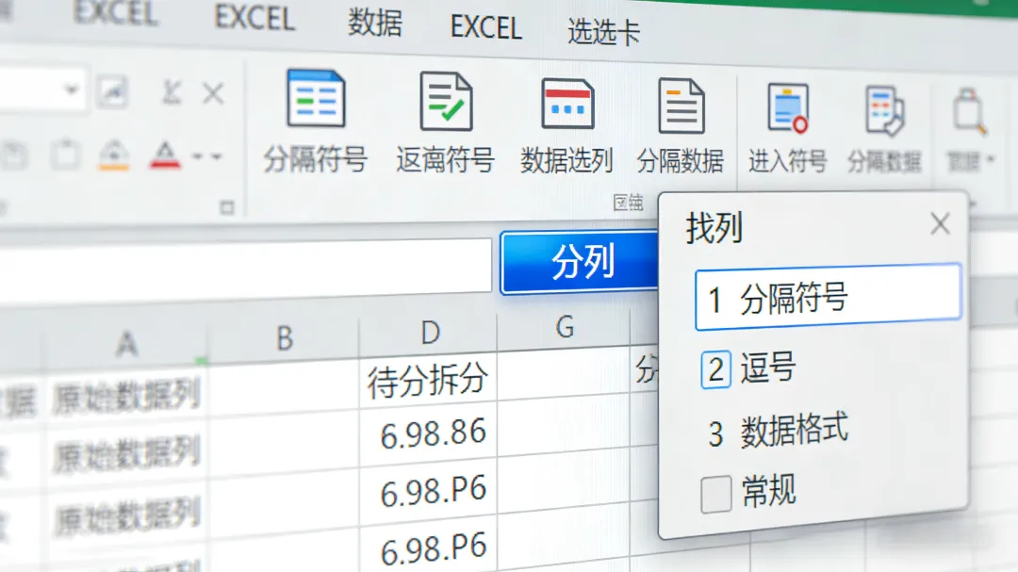Click the formula bar input field
Image resolution: width=1018 pixels, height=572 pixels.
(245, 272)
